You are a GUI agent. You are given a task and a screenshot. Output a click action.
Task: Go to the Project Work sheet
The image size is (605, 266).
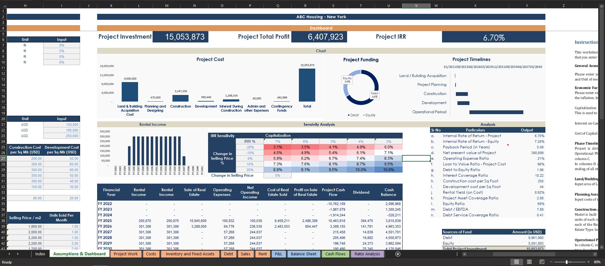pyautogui.click(x=125, y=254)
